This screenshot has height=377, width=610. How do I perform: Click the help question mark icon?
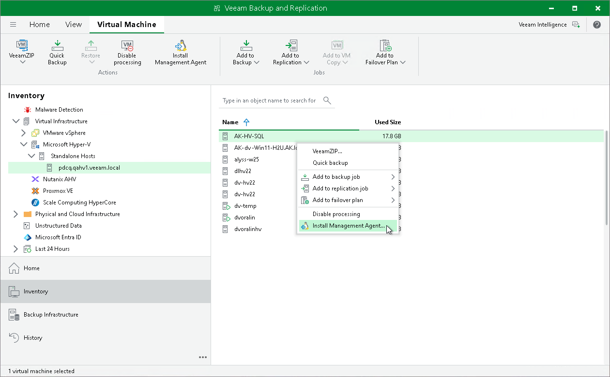point(596,25)
